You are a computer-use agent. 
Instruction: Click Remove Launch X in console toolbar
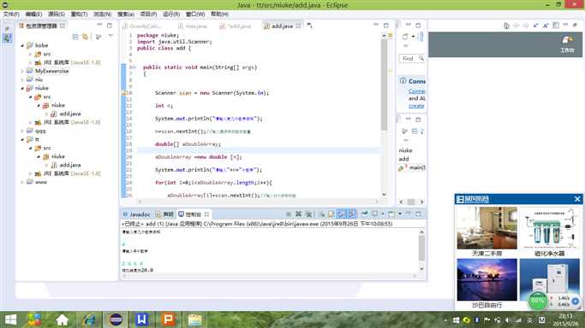tap(298, 214)
